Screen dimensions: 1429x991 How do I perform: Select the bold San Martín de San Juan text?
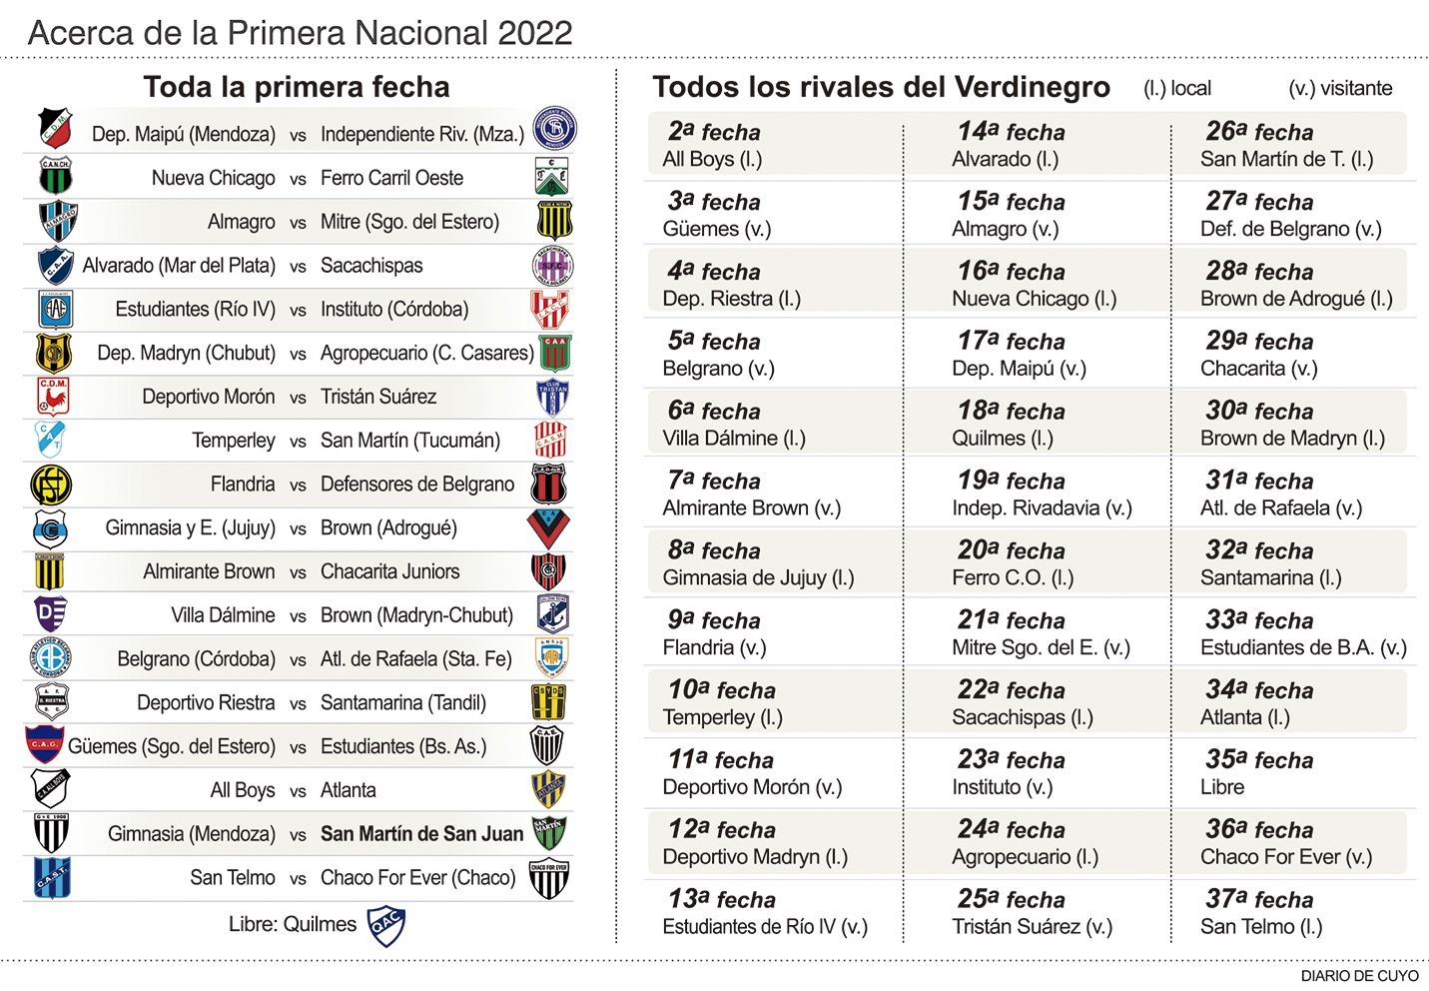pyautogui.click(x=421, y=834)
